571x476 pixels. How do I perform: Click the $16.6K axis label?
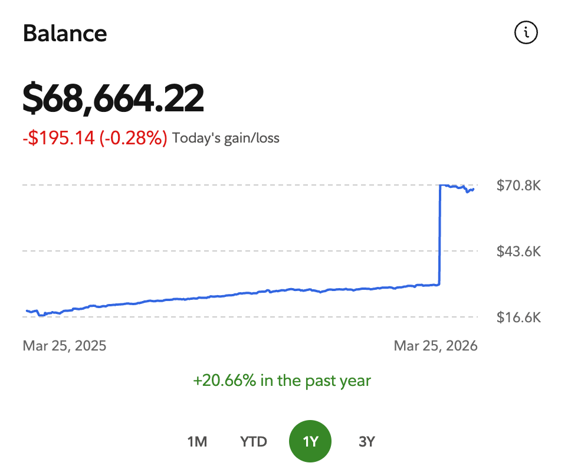[519, 318]
